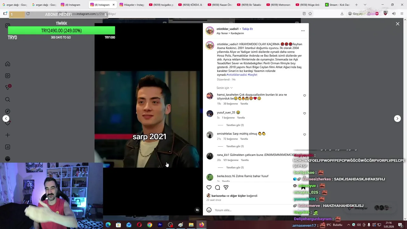407x229 pixels.
Task: Expand replies under emirahlelas's comment
Action: coord(235,146)
